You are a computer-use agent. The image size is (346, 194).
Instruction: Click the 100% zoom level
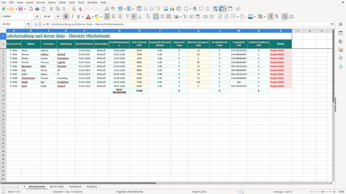coord(341,192)
